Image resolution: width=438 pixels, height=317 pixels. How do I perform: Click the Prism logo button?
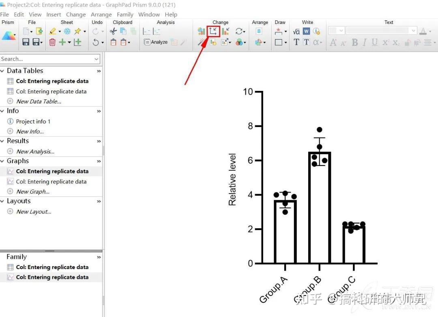pos(9,36)
